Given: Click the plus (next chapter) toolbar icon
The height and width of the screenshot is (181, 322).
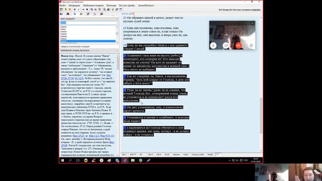Looking at the screenshot, I should pyautogui.click(x=87, y=10).
